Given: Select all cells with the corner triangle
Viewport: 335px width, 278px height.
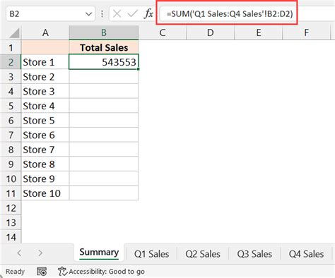Looking at the screenshot, I should [x=14, y=33].
